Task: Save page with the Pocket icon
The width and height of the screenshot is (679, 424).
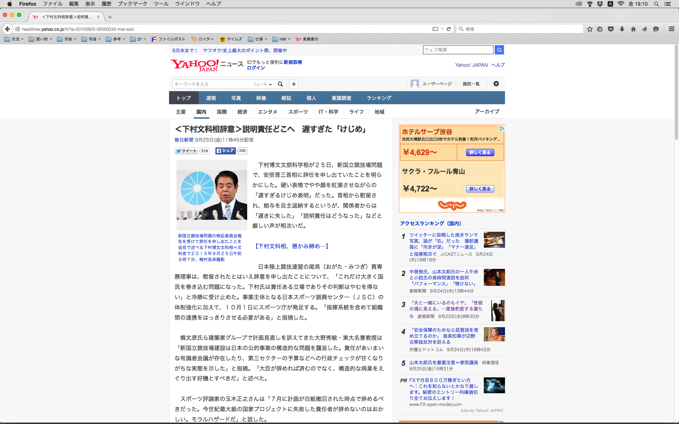Action: click(611, 29)
